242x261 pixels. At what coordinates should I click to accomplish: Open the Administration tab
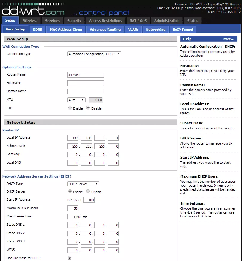point(167,21)
